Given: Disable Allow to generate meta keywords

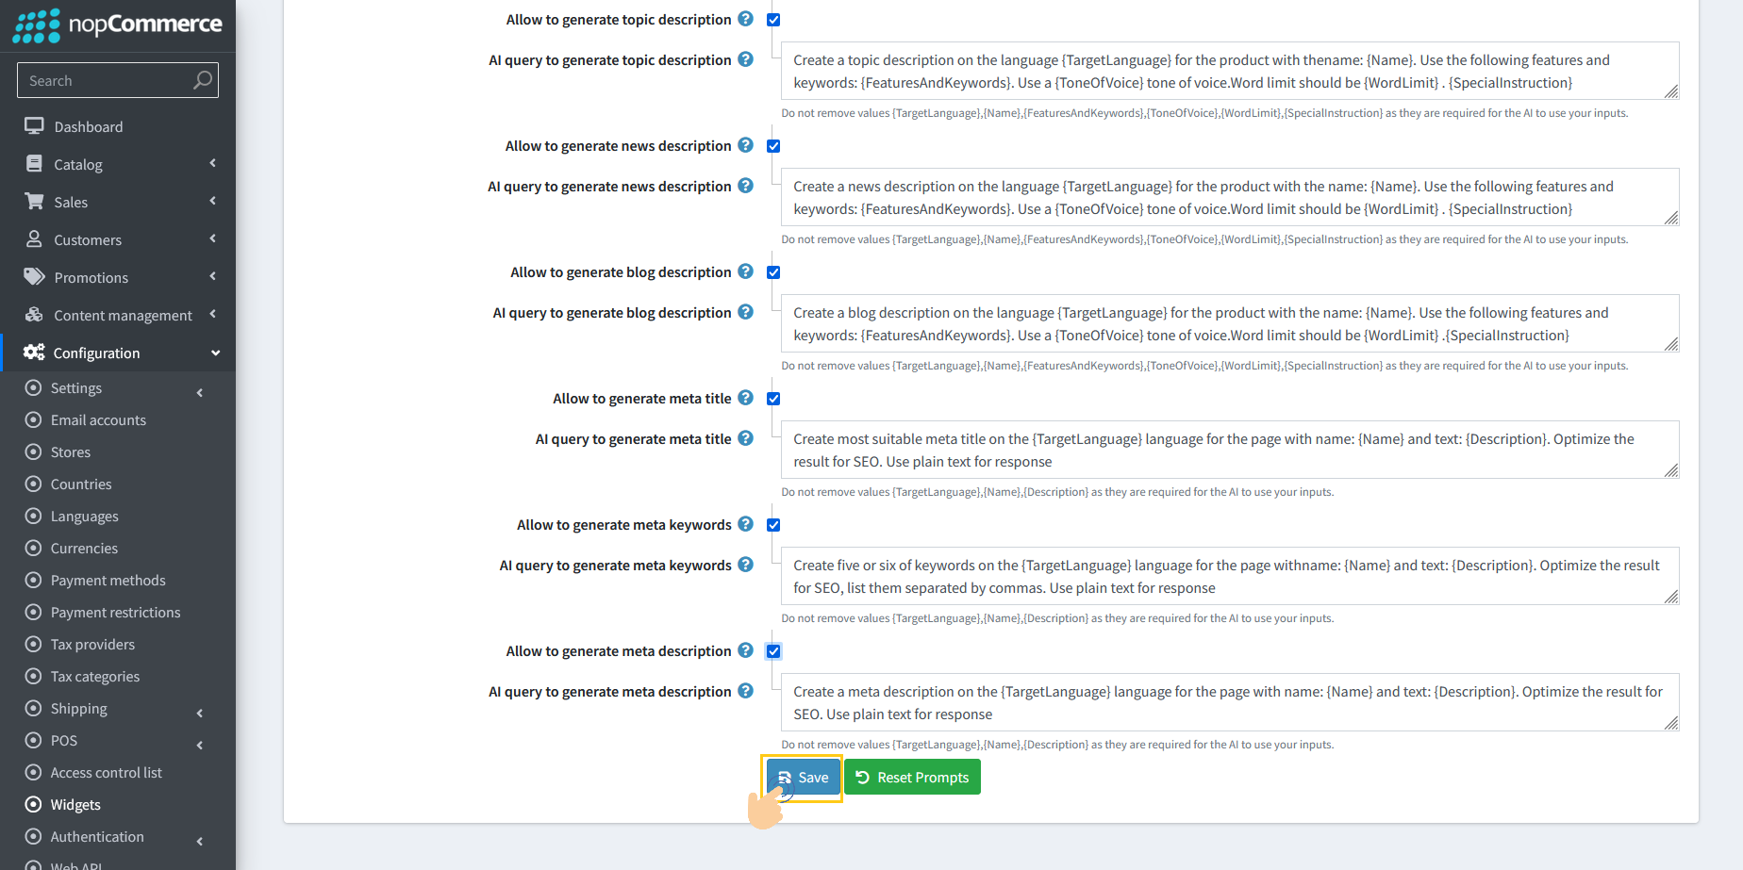Looking at the screenshot, I should coord(773,525).
